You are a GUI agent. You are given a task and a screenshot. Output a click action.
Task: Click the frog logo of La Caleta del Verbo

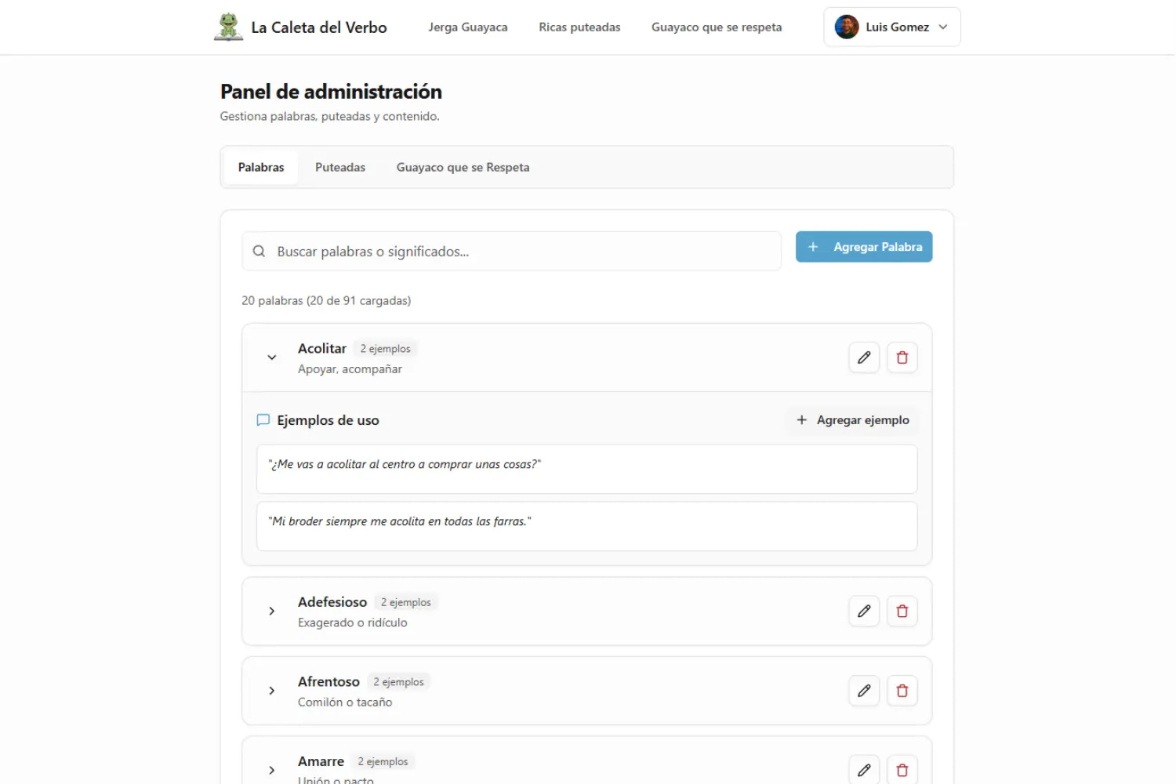click(228, 26)
